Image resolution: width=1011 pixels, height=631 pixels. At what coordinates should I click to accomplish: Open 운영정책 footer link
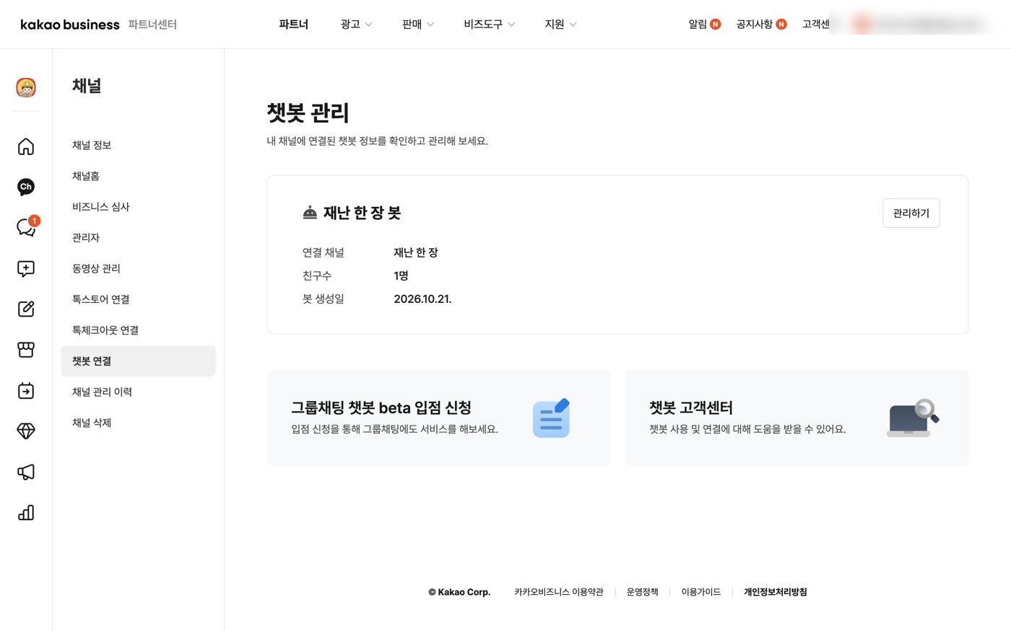pos(643,592)
